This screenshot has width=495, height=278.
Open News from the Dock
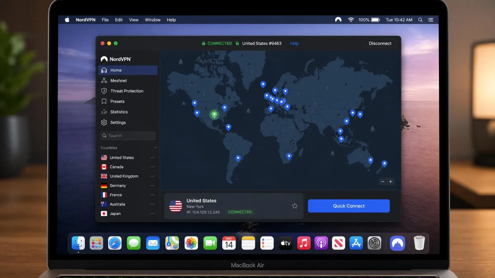pyautogui.click(x=338, y=243)
